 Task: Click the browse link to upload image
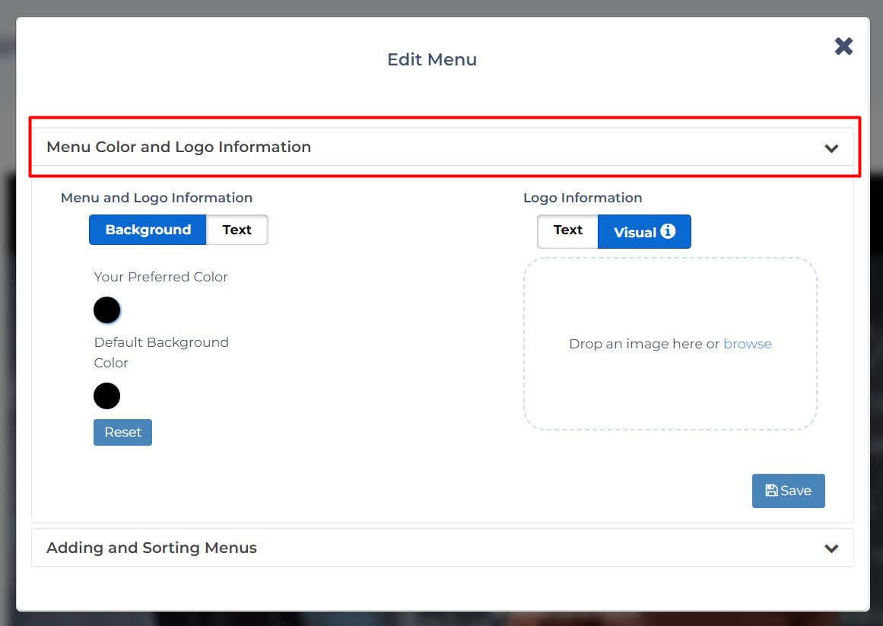coord(747,344)
